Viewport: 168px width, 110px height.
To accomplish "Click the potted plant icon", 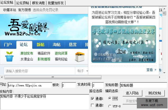I will (9, 56).
